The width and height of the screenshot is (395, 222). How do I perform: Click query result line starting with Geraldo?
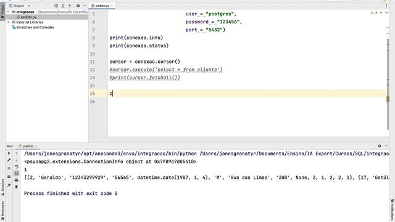point(207,178)
